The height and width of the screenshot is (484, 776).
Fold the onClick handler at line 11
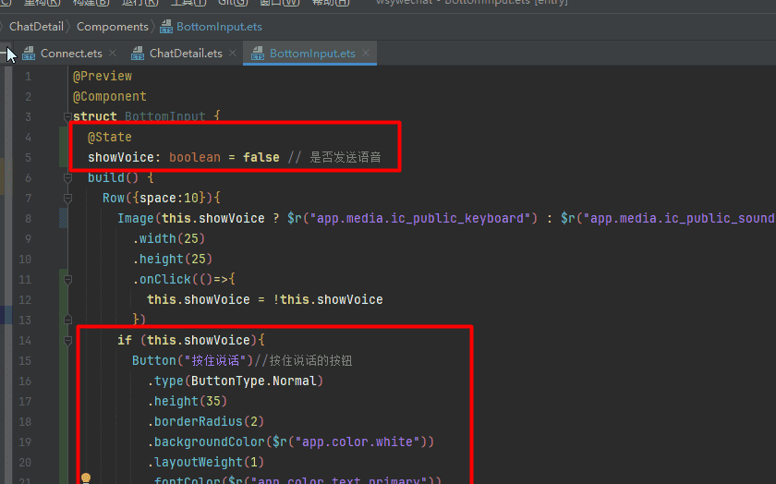(x=67, y=280)
